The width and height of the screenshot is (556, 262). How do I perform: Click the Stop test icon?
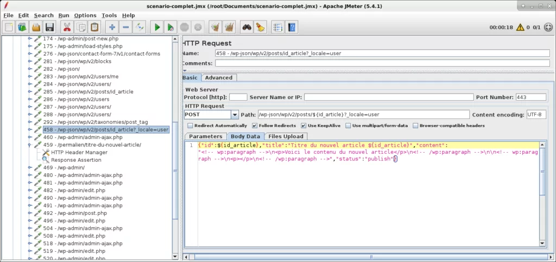pos(184,27)
